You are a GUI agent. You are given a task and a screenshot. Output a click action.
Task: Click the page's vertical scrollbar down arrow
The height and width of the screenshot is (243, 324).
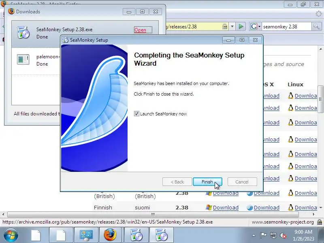click(321, 207)
